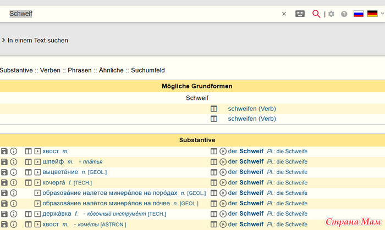Play pronunciation of державка
385x230 pixels.
[37, 214]
